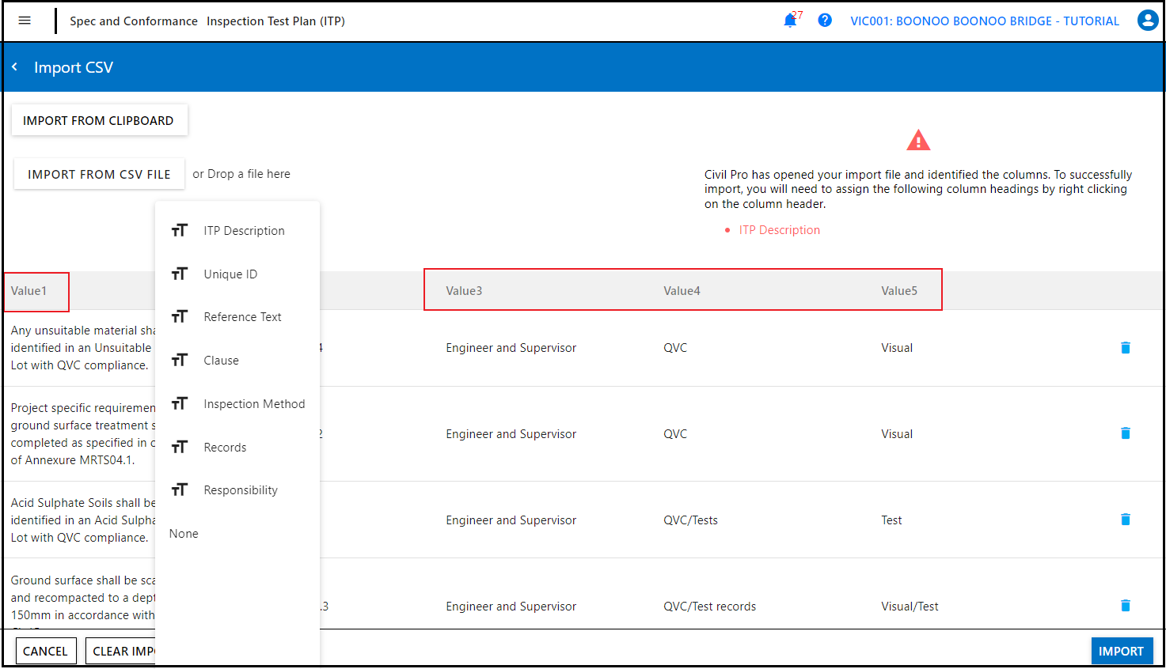Delete the MRTS04.1 requirements row via bin icon
This screenshot has height=669, width=1166.
[1125, 433]
